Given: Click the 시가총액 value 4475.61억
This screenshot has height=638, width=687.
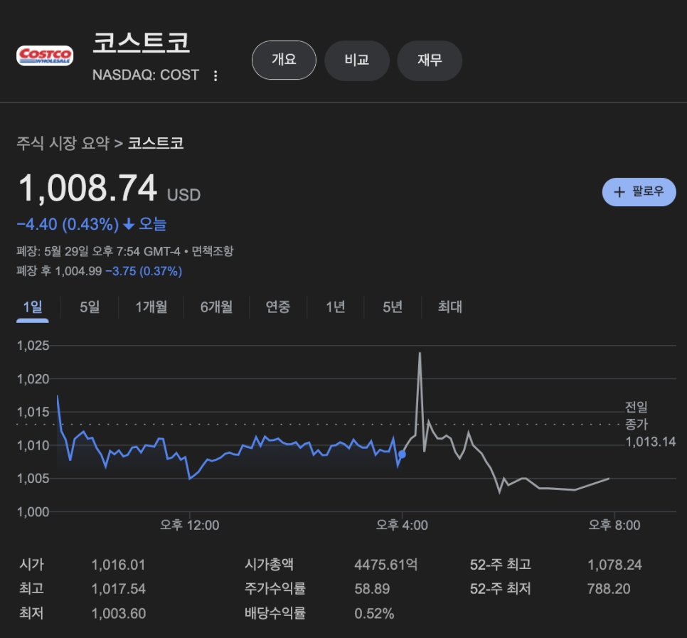Looking at the screenshot, I should [386, 565].
